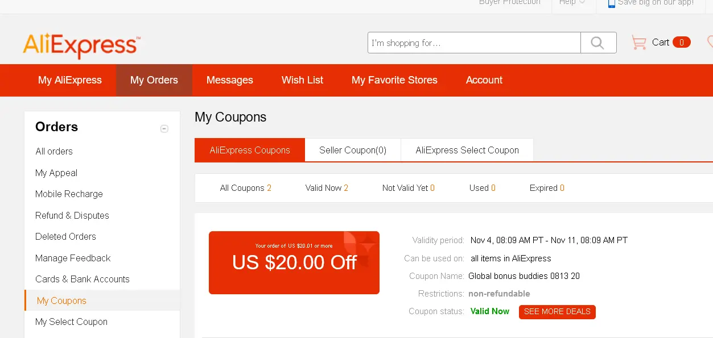Click the search box "I'm shopping for..."
Screen dimensions: 713x338
point(474,43)
